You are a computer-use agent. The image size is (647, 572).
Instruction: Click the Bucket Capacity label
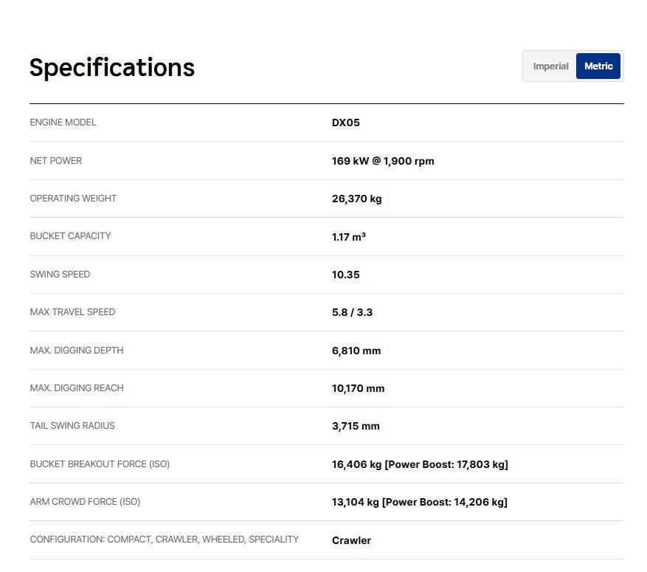coord(70,236)
